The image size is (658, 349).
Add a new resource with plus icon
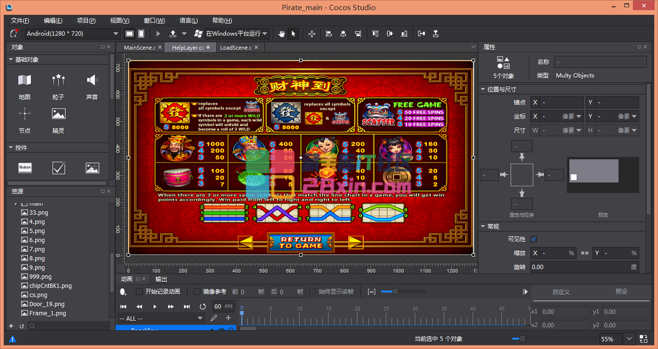click(11, 325)
